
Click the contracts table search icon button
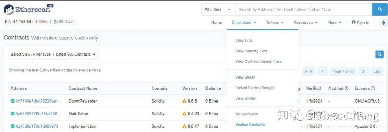point(379,55)
